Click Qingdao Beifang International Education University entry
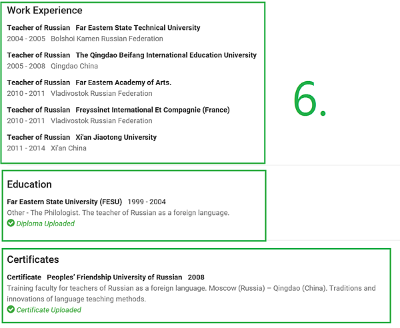 coord(166,55)
